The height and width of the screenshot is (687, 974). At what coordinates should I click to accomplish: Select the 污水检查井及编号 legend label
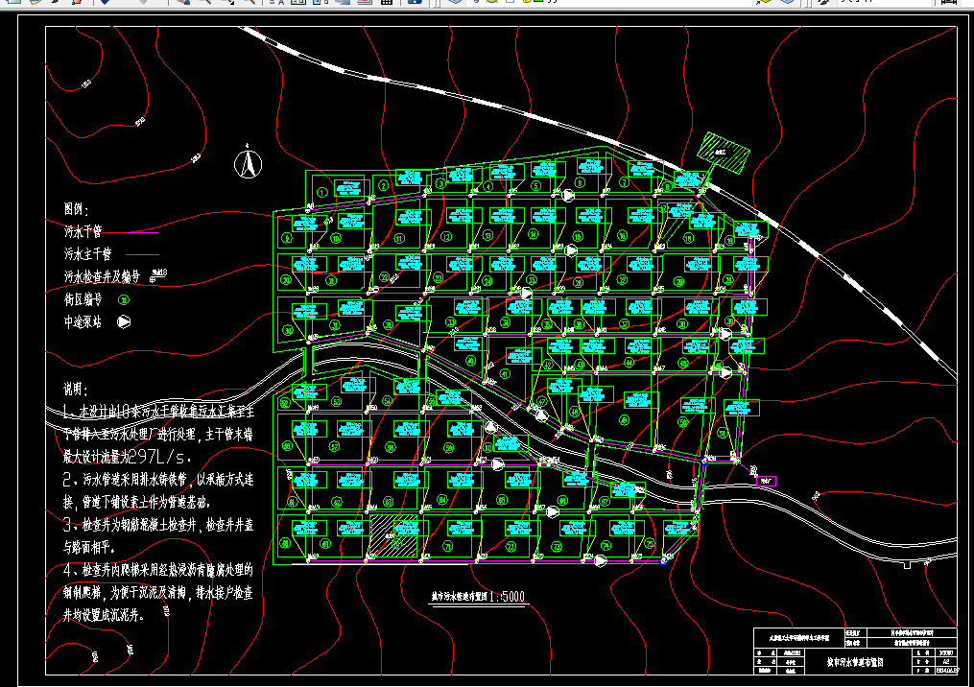coord(102,276)
